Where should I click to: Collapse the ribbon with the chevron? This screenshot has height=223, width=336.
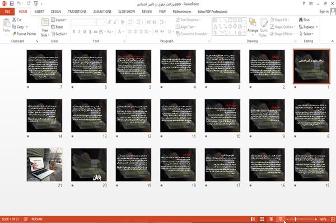333,41
